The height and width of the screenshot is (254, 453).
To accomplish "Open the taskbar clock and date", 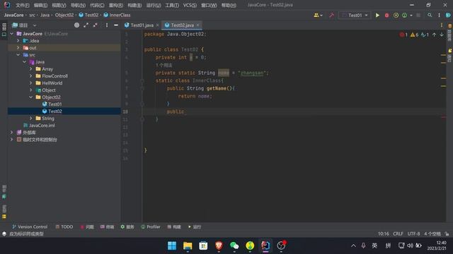I will [437, 246].
